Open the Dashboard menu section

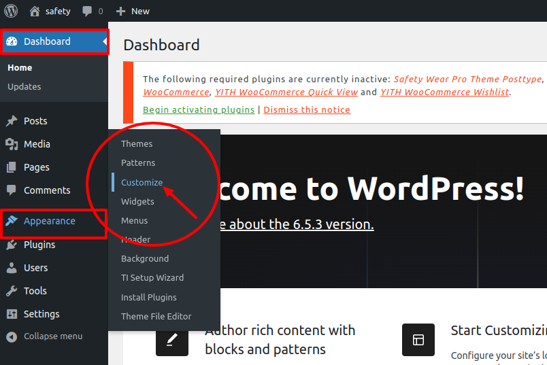(47, 41)
